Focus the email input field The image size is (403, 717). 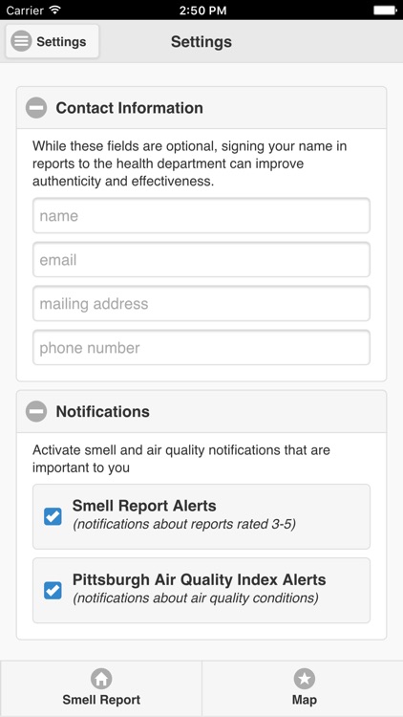pyautogui.click(x=201, y=260)
